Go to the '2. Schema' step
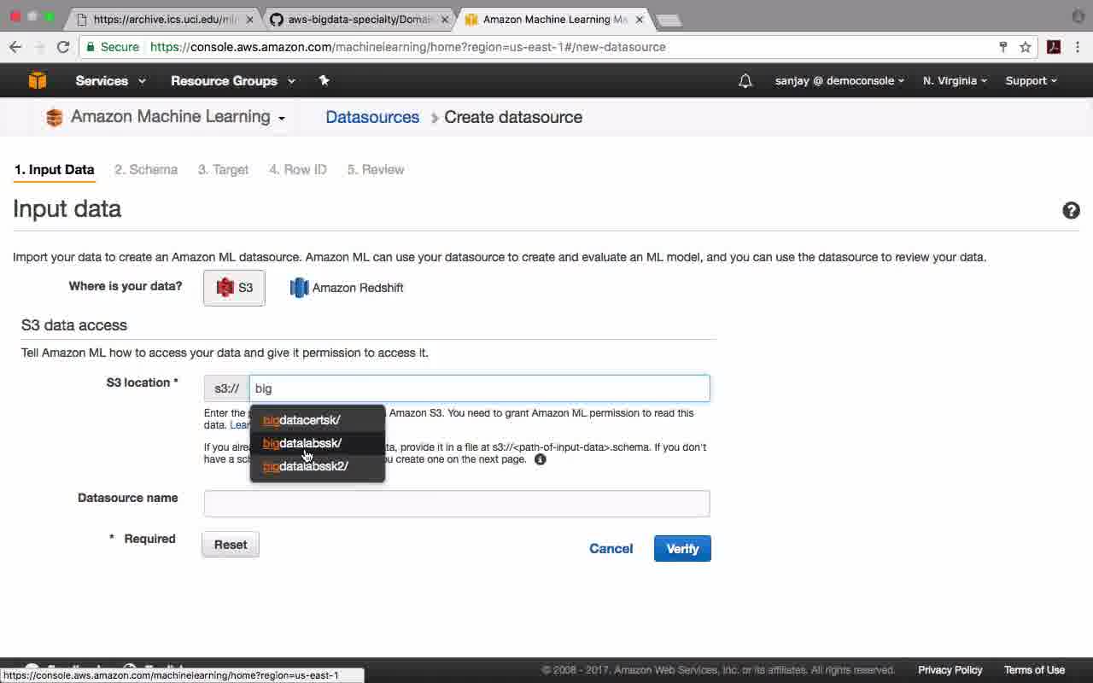The image size is (1093, 683). tap(146, 169)
